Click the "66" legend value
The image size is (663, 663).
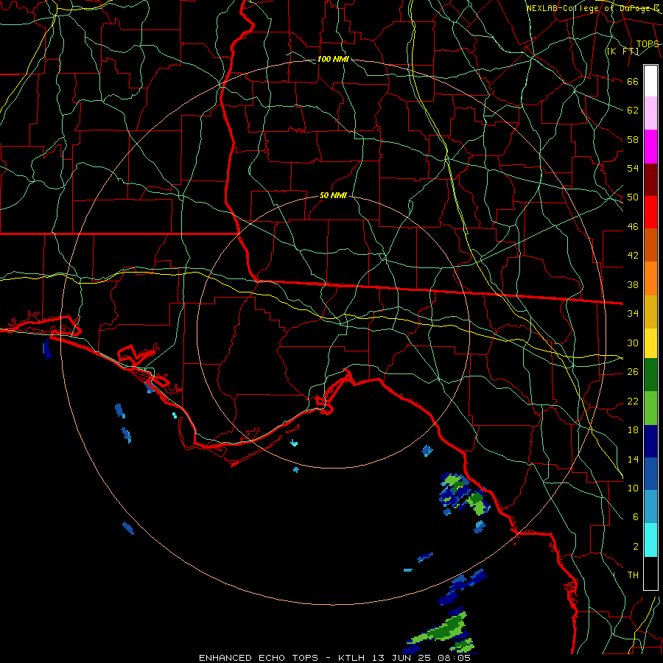tap(633, 81)
